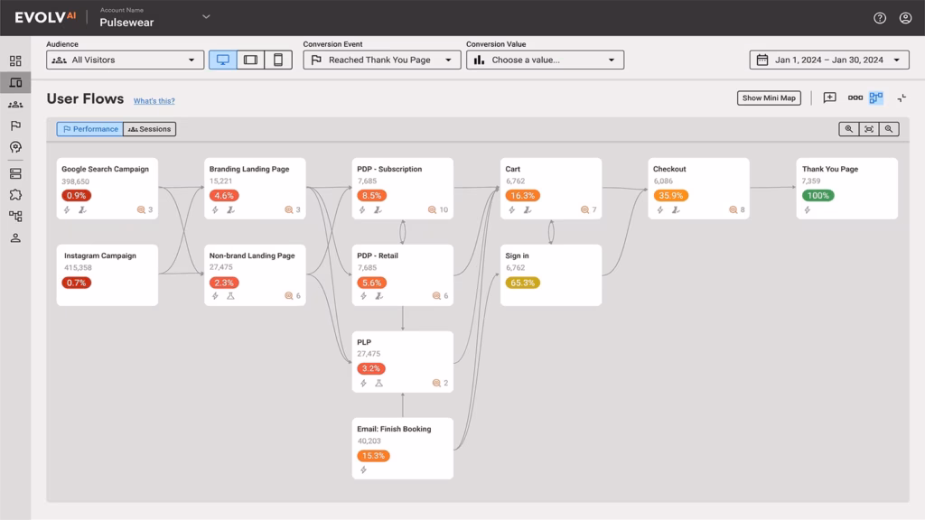This screenshot has height=520, width=925.
Task: Collapse the view with the minimize arrows icon
Action: click(x=902, y=97)
